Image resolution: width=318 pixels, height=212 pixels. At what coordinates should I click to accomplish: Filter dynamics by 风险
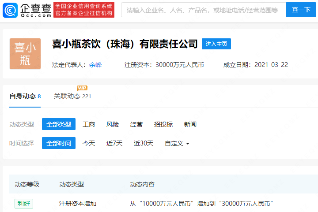pos(113,124)
